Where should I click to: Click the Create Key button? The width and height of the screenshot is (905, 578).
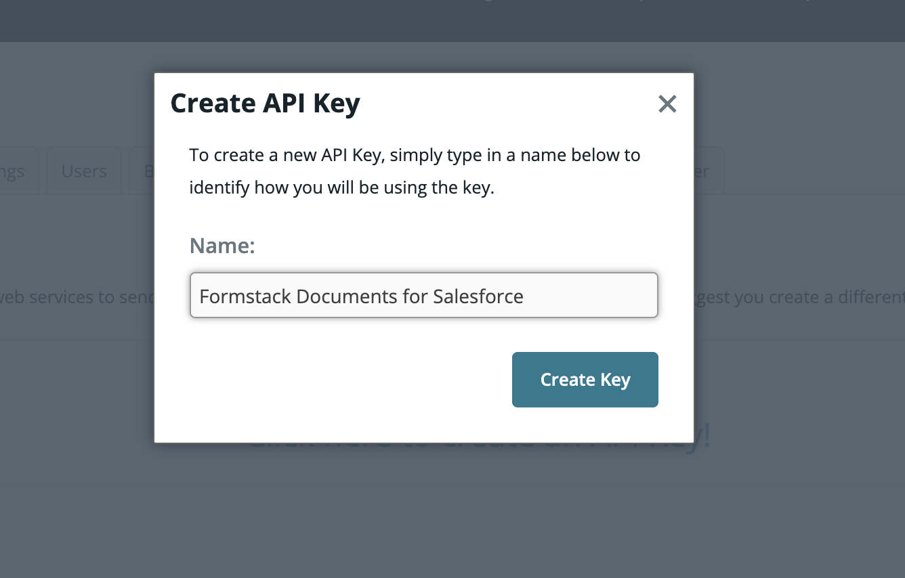(585, 380)
